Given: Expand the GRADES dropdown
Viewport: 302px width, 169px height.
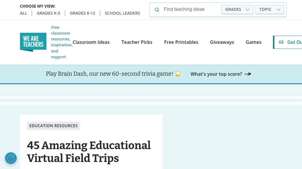Looking at the screenshot, I should click(x=237, y=10).
